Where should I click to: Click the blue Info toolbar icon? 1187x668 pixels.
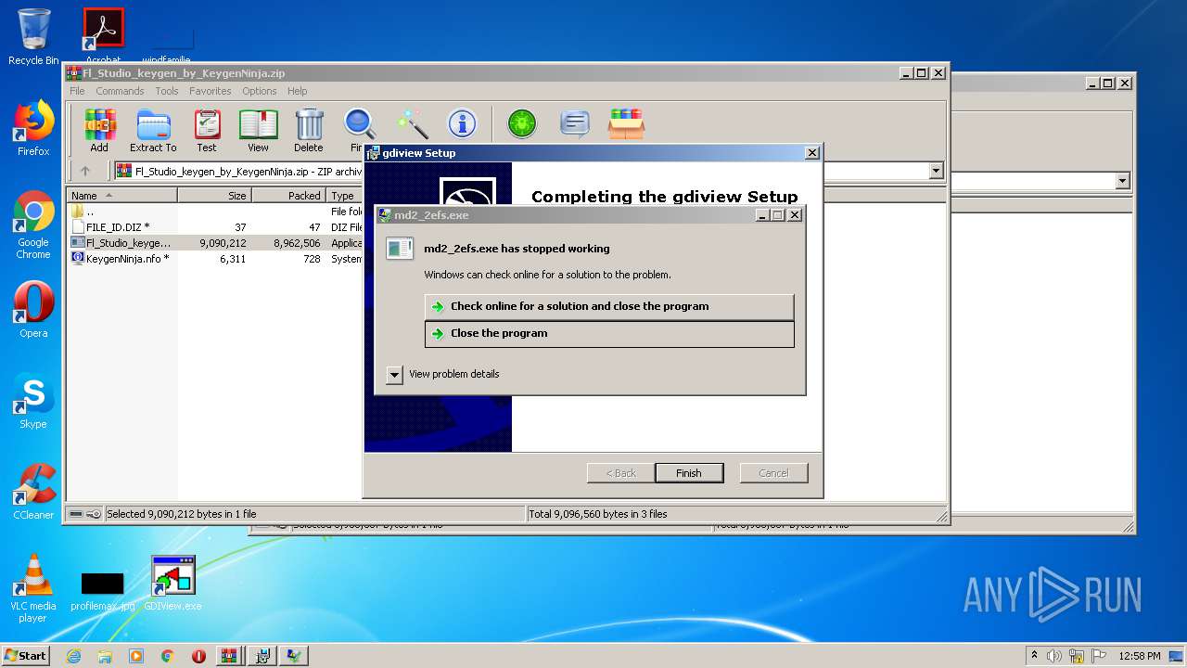click(x=462, y=123)
